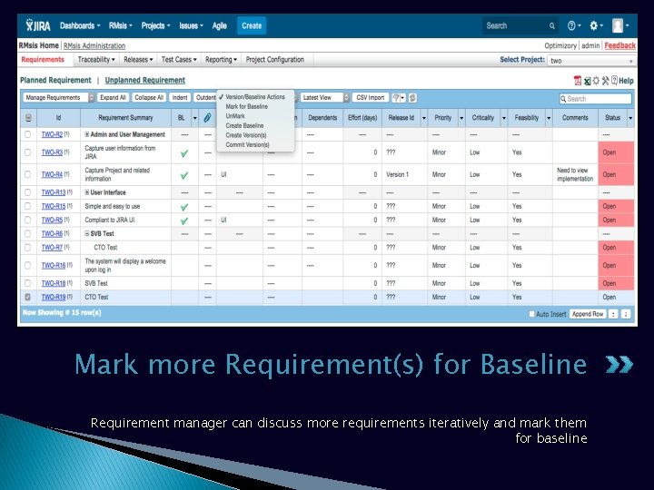Open the tools wrench-hammer icon beside Help
The width and height of the screenshot is (654, 490).
tap(605, 81)
